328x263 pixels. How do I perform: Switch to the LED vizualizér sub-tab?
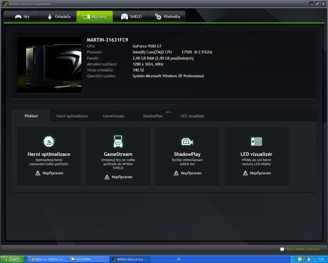click(x=192, y=116)
